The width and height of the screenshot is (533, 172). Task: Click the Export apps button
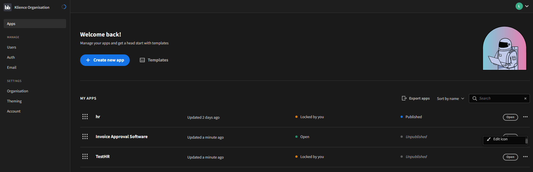[416, 98]
